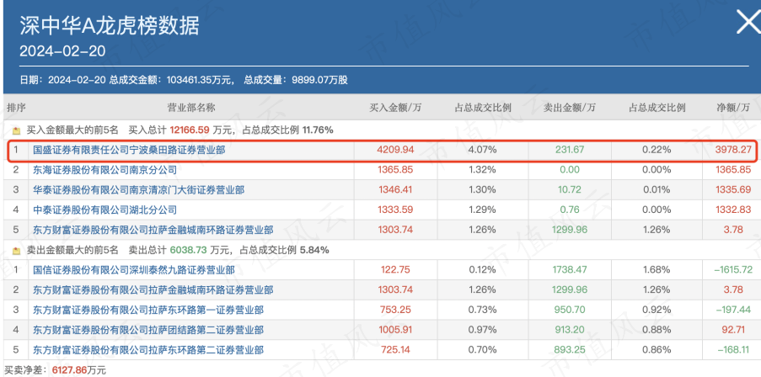Select the sell amount 10.72
The height and width of the screenshot is (377, 761).
(x=570, y=190)
